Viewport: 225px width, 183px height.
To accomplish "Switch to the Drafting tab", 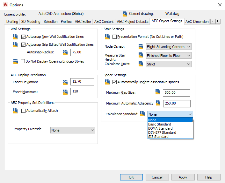I will click(12, 22).
